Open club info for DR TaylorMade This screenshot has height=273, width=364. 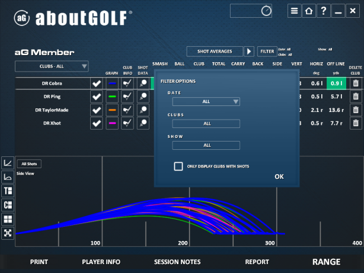(127, 110)
